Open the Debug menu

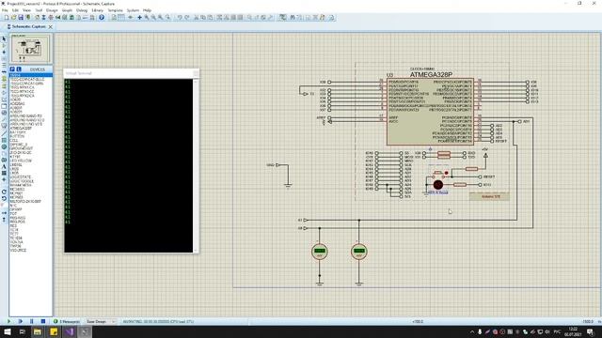(x=82, y=10)
